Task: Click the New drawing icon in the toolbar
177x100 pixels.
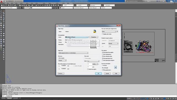Action: pyautogui.click(x=2, y=5)
